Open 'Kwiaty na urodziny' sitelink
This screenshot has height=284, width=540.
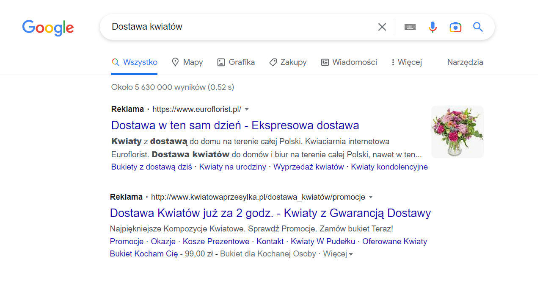click(233, 167)
